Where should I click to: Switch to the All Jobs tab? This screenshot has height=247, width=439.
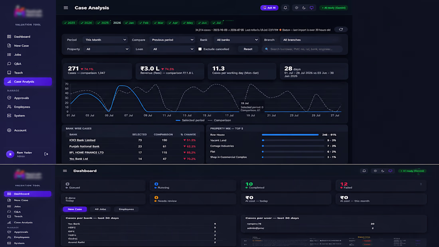100,209
